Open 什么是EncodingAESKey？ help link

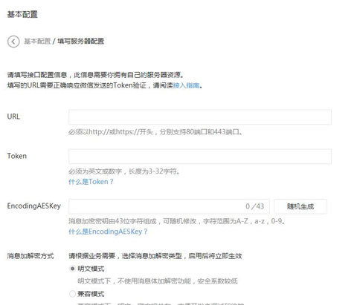108,232
